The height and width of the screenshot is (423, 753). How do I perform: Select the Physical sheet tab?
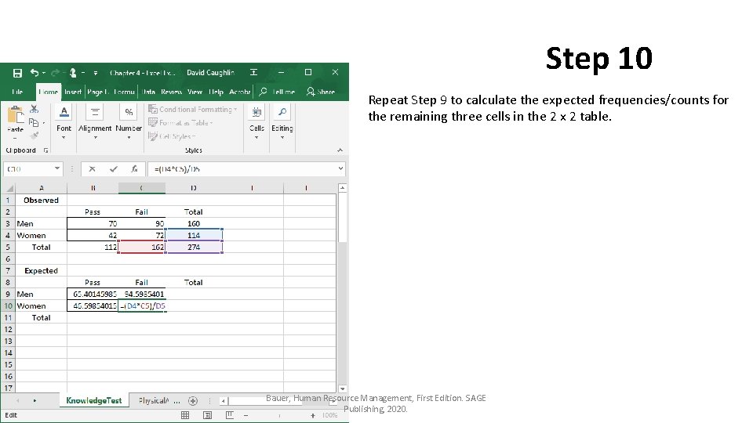pos(154,400)
